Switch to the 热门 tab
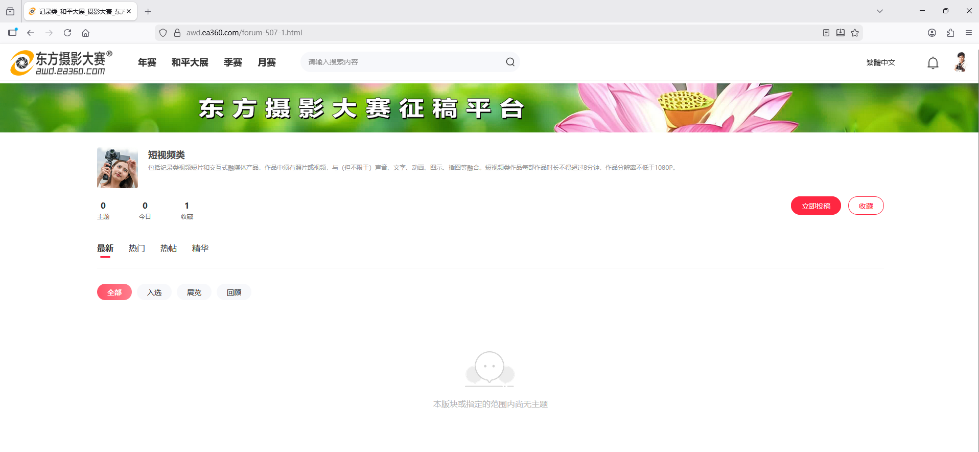The width and height of the screenshot is (979, 452). (137, 248)
